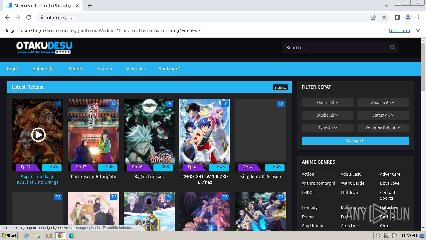426x240 pixels.
Task: Expand the Status All dropdown
Action: click(383, 115)
